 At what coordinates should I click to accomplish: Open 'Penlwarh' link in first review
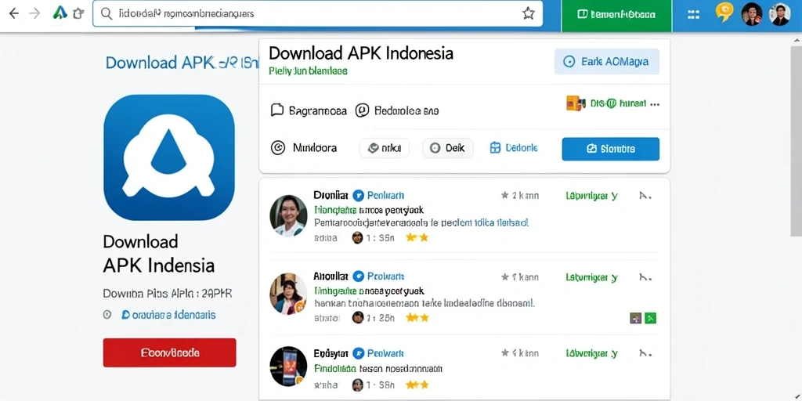pyautogui.click(x=385, y=195)
